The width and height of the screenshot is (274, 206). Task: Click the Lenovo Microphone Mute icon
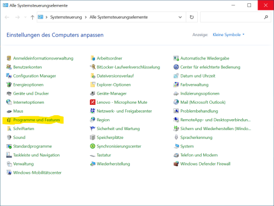pos(93,102)
